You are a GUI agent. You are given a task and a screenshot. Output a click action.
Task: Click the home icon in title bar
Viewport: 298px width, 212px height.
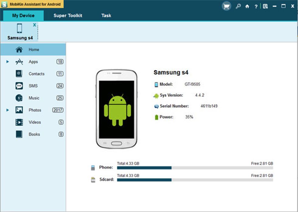[x=247, y=6]
